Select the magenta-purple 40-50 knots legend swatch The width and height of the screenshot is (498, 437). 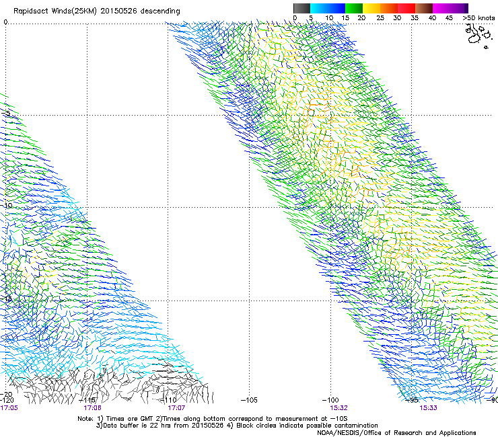click(x=450, y=8)
